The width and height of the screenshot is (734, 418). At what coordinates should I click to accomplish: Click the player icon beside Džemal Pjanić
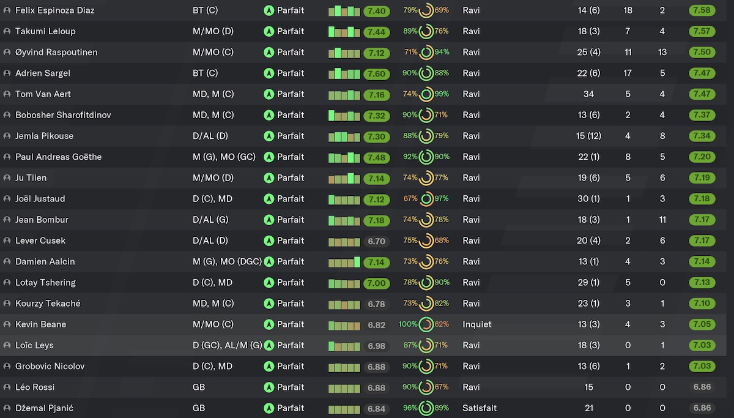[7, 409]
